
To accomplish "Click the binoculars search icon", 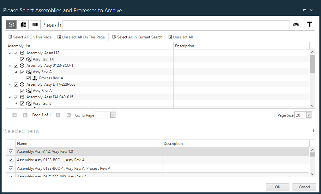I will pos(296,24).
